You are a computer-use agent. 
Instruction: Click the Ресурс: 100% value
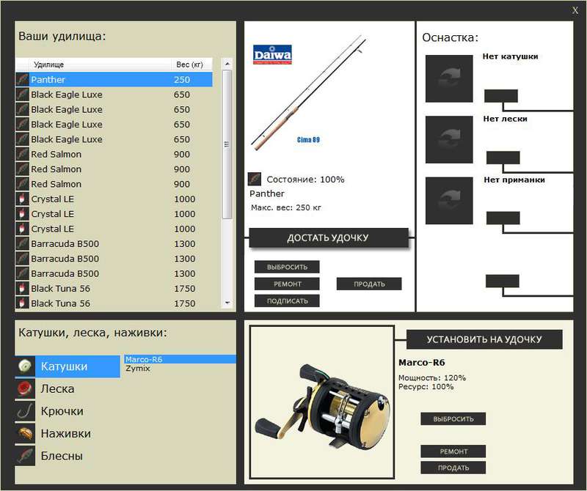(426, 387)
